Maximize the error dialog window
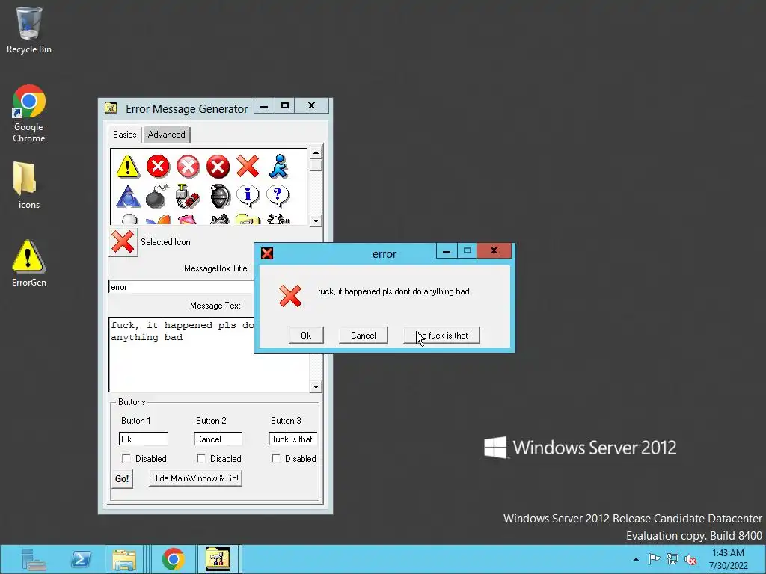The image size is (766, 574). click(467, 250)
